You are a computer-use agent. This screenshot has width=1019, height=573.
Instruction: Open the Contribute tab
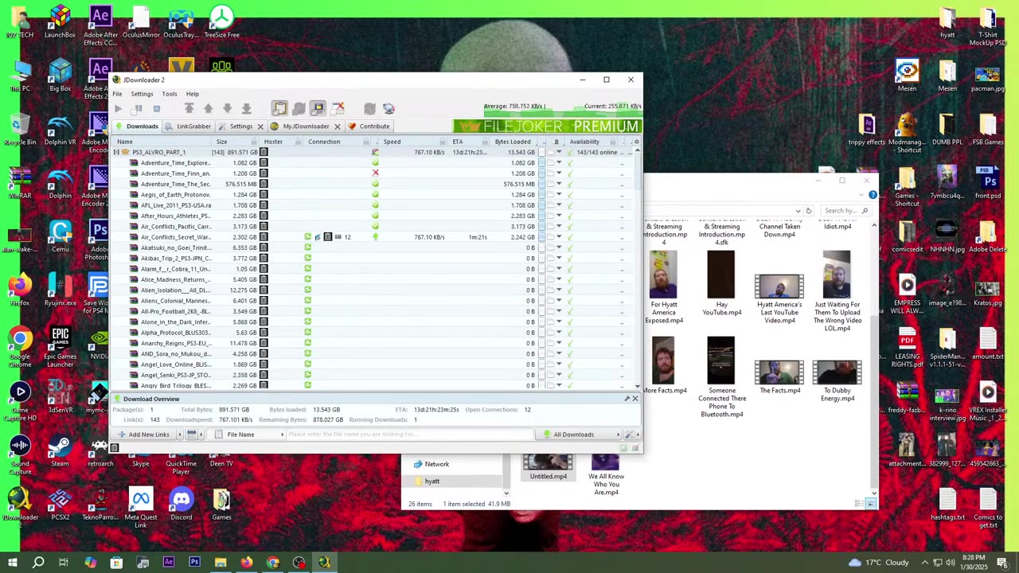pos(369,126)
